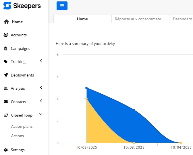Screen dimensions: 193x155
Task: Expand the Analysis submenu chevron
Action: 41,88
